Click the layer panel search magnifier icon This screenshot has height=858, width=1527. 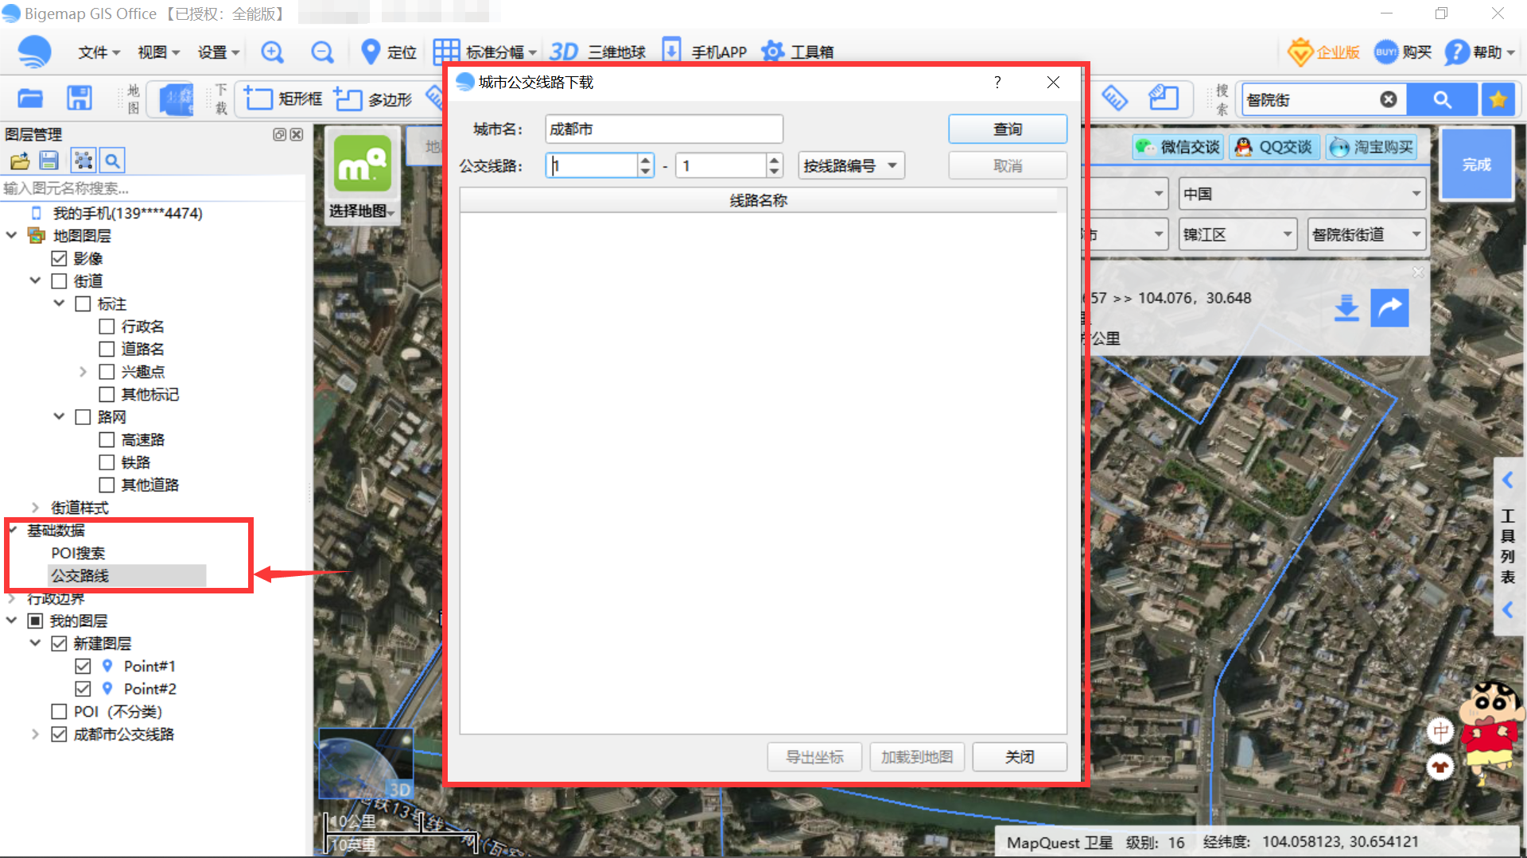pyautogui.click(x=113, y=161)
